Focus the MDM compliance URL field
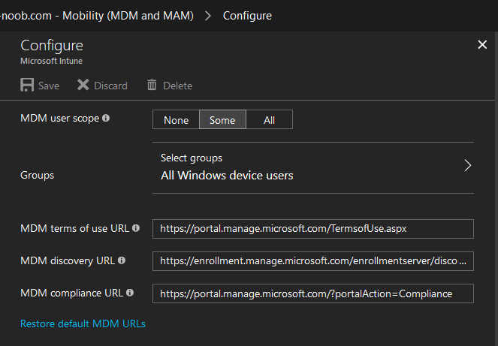Screen dimensions: 498x346 coord(313,293)
